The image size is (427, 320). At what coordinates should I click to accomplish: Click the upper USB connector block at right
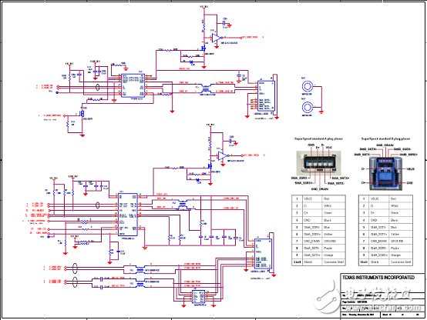266,95
